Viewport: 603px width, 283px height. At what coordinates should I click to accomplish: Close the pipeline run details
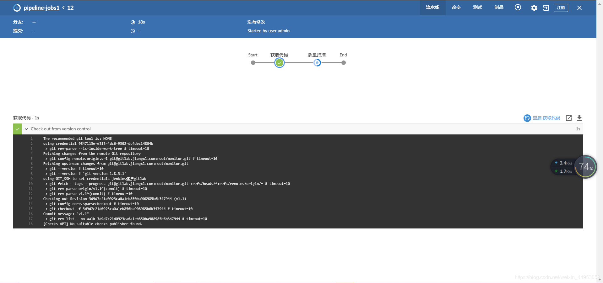pyautogui.click(x=579, y=8)
